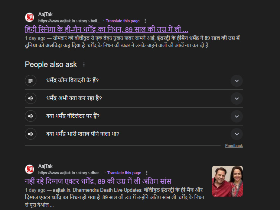Open the headline 'हिंदी सिनेma के ही-मैन धर्मेंद्र का निधन'
Viewport: 280px width, 210px height.
pyautogui.click(x=106, y=29)
